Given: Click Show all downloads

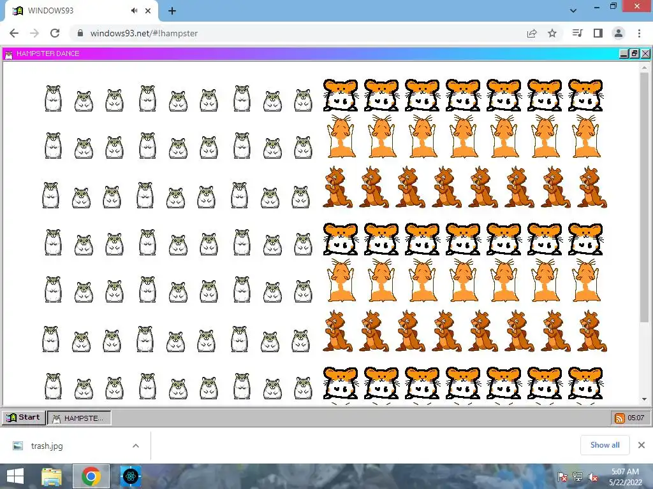Looking at the screenshot, I should (605, 445).
